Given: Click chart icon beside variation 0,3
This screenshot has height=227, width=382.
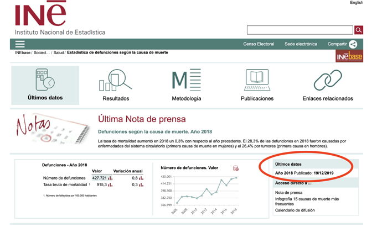Looking at the screenshot, I should coord(141,184).
